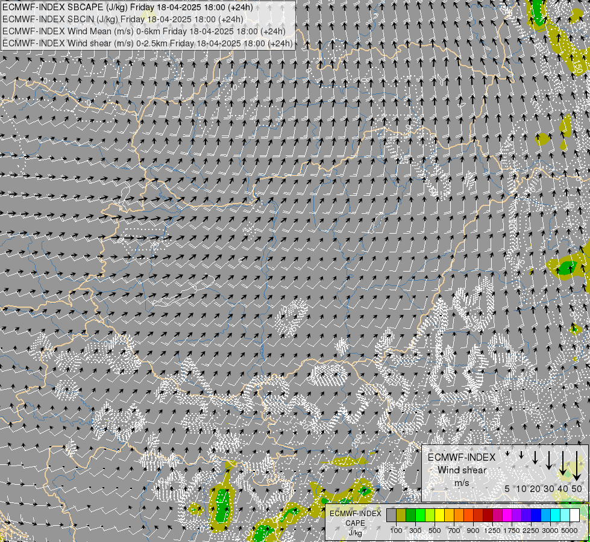Click the gray CAPE legend swatch

[x=391, y=515]
